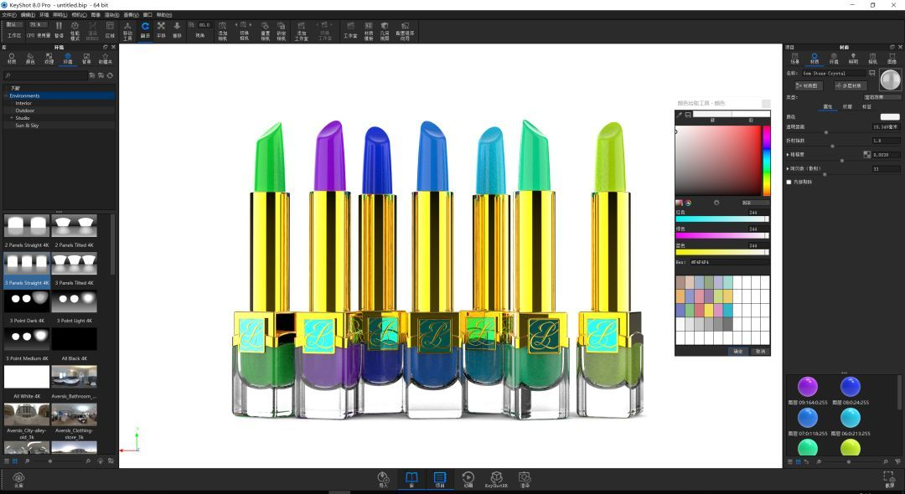Expand the Roughness parameter arrow

[x=788, y=155]
